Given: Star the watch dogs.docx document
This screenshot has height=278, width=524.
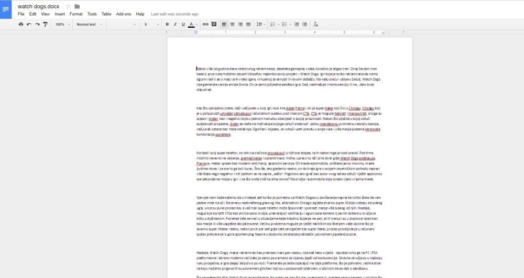Looking at the screenshot, I should (68, 6).
